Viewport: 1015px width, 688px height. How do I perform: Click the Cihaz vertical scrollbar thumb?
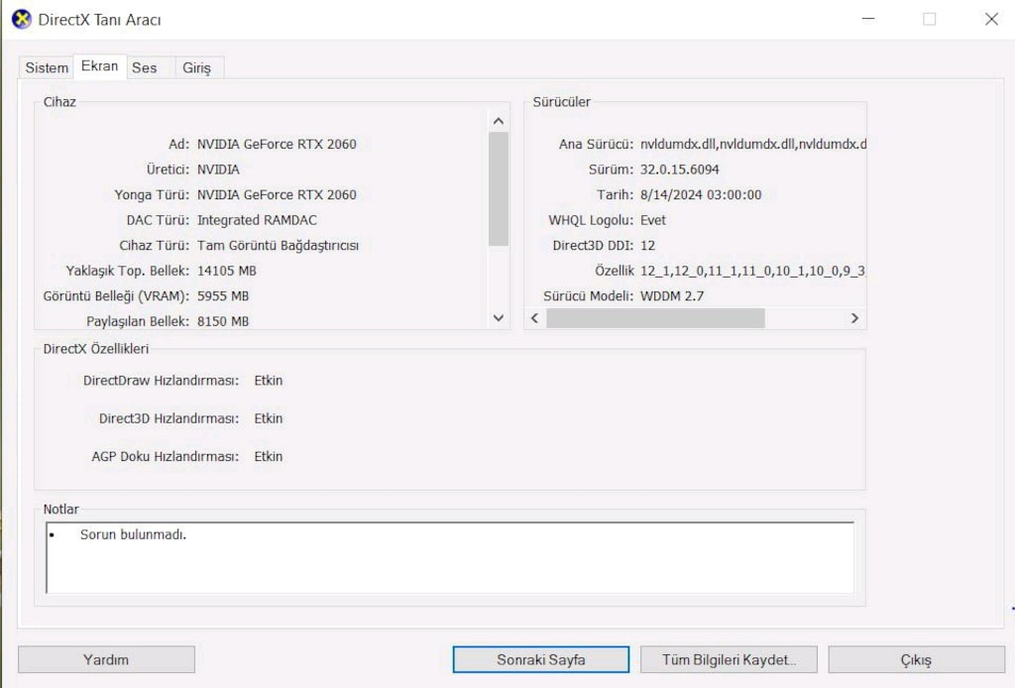pos(499,189)
